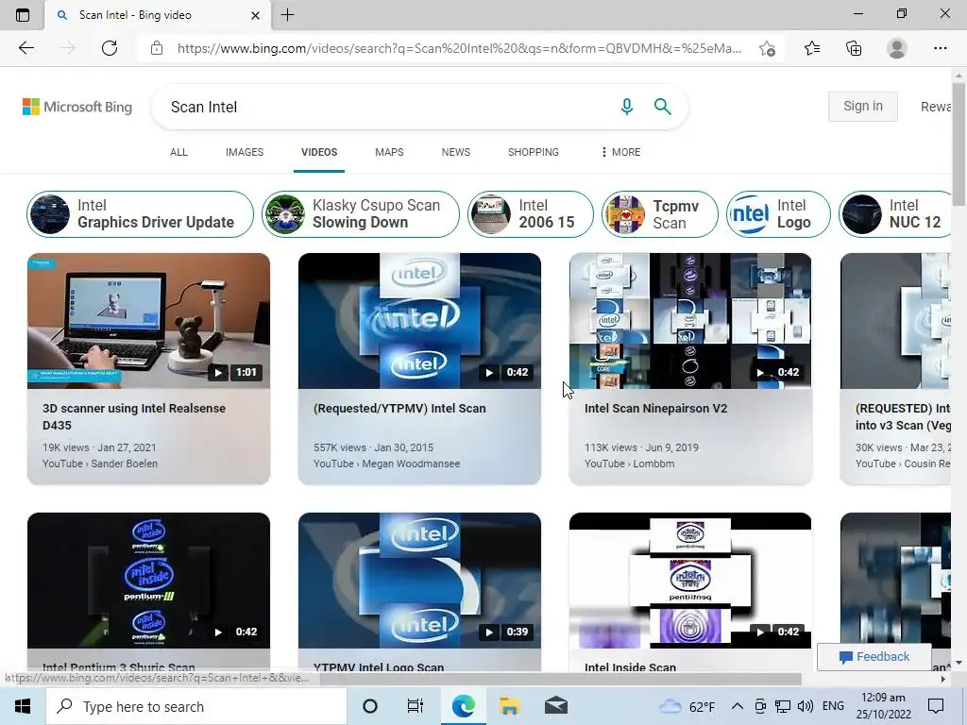Open File Explorer from taskbar
This screenshot has width=967, height=725.
509,706
